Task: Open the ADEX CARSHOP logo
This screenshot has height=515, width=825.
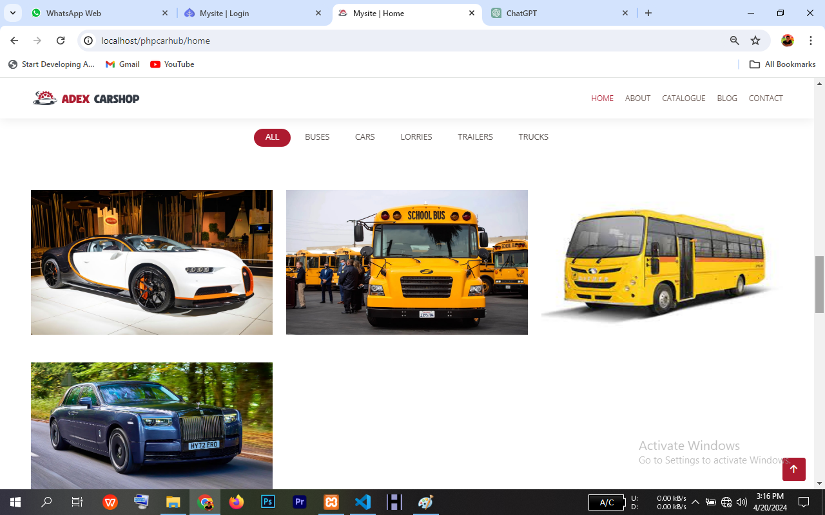Action: [x=86, y=98]
